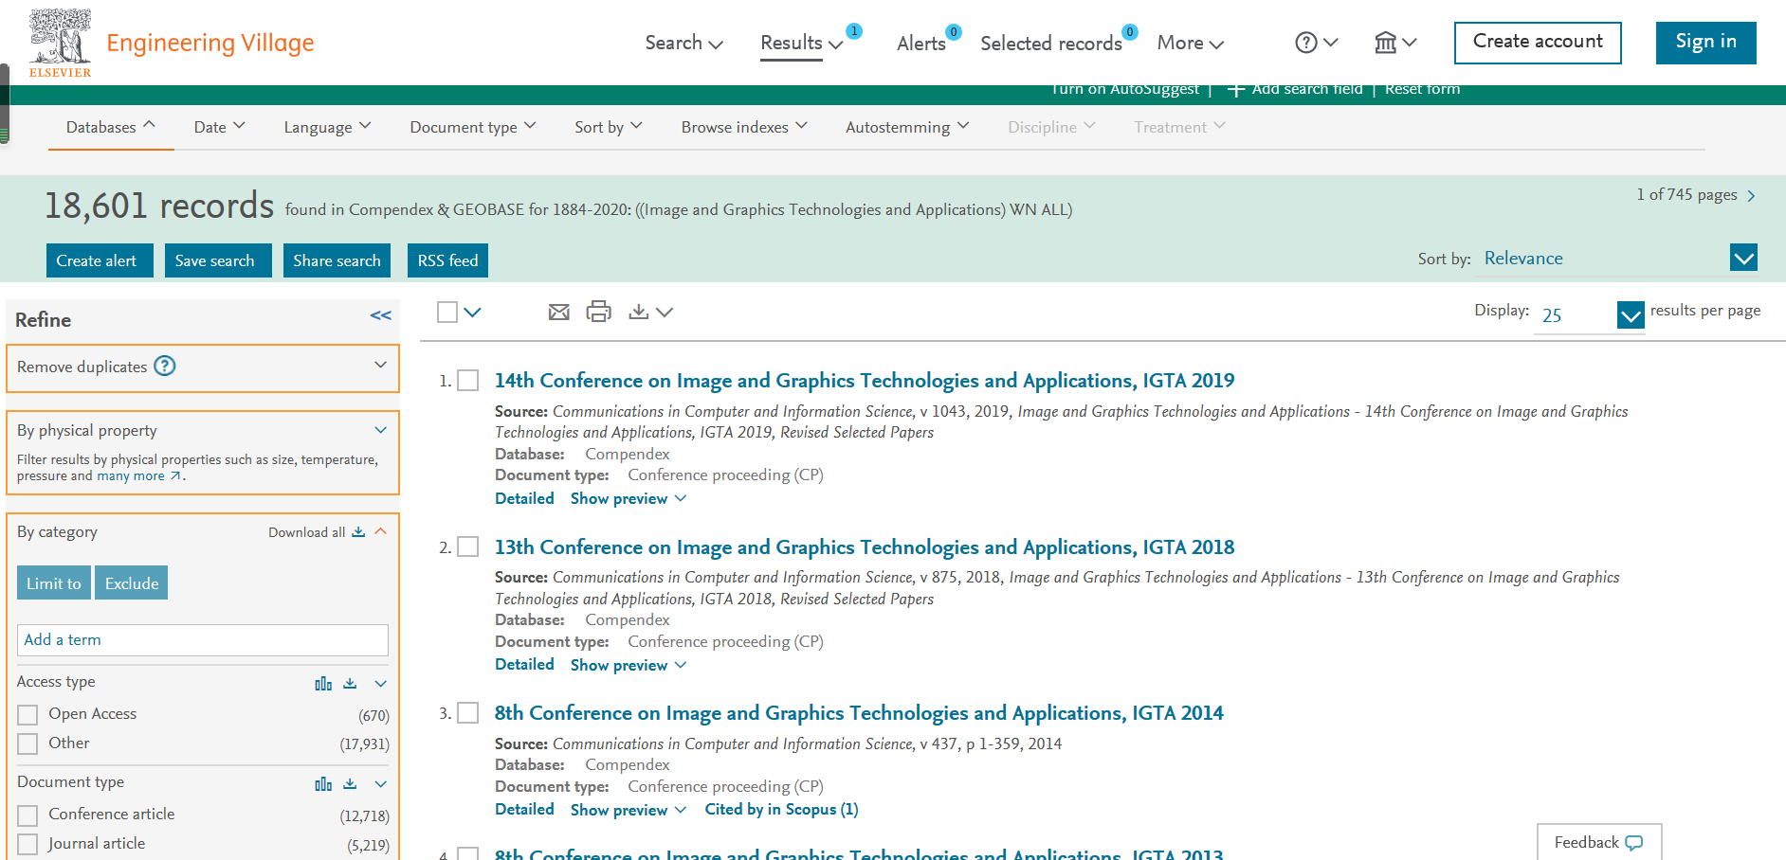Download Document type facet data icon
The image size is (1786, 860).
coord(350,783)
